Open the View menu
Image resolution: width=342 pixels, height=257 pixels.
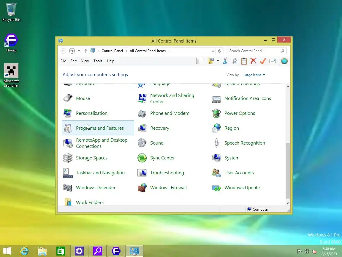coord(85,61)
